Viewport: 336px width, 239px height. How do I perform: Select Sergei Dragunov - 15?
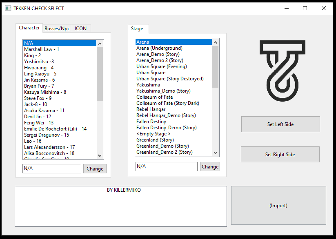(60, 135)
